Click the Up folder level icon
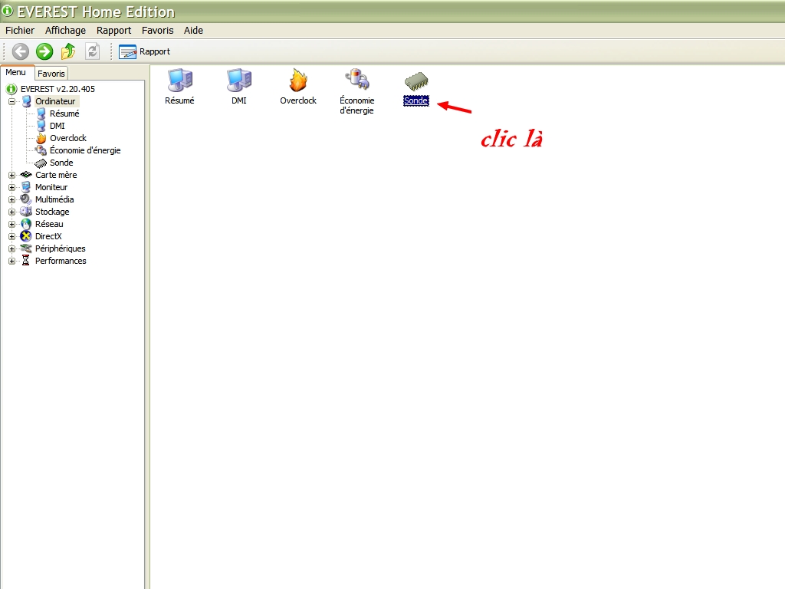This screenshot has height=589, width=785. 68,51
